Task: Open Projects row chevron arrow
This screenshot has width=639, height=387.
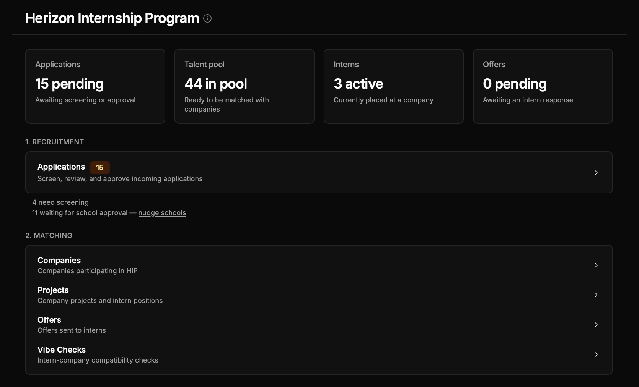Action: [596, 295]
